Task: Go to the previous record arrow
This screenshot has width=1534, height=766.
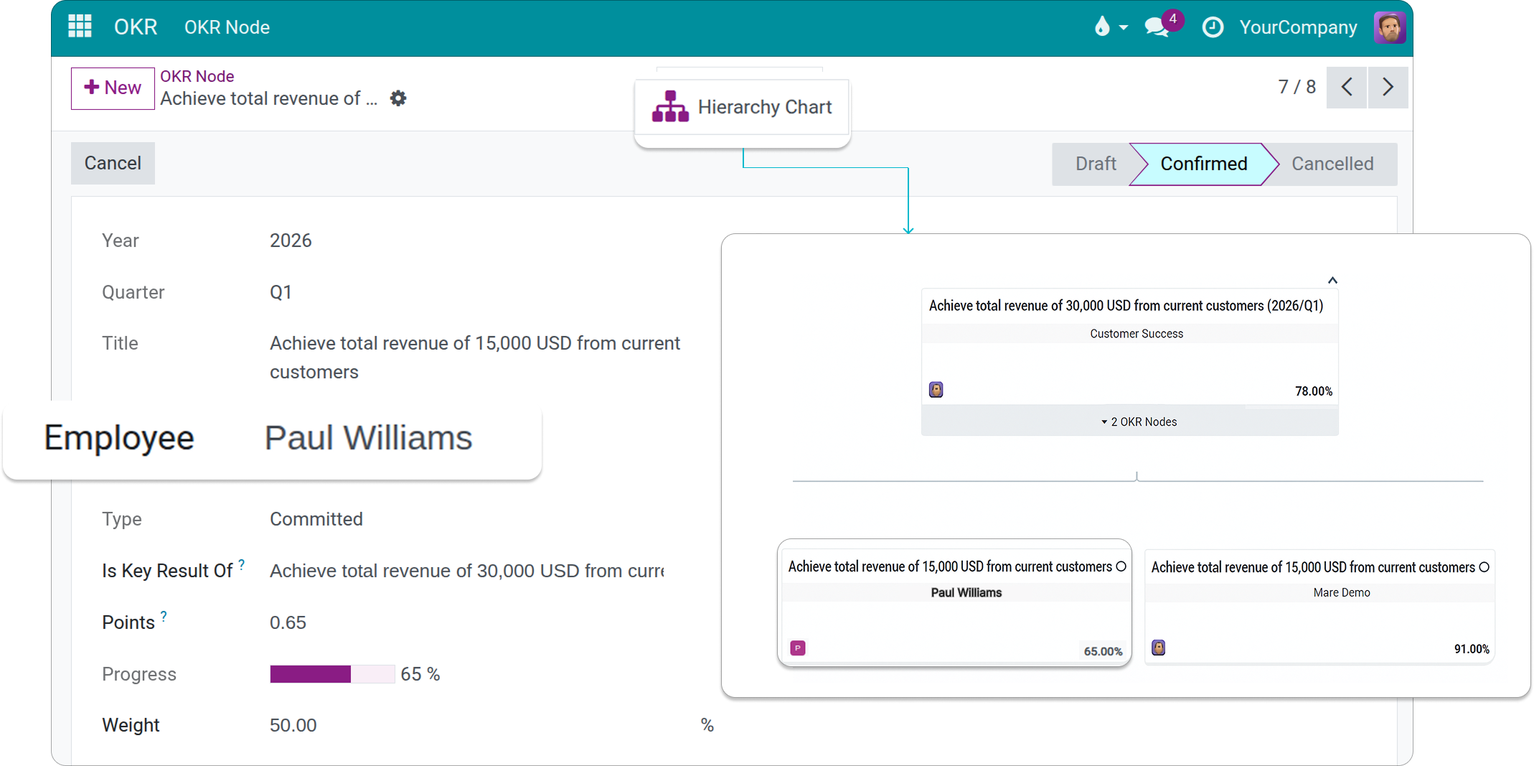Action: [x=1347, y=88]
